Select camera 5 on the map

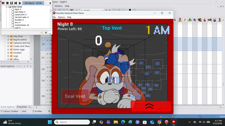tap(157, 63)
